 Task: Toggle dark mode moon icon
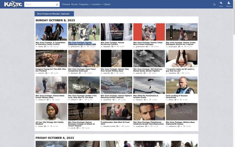214,4
